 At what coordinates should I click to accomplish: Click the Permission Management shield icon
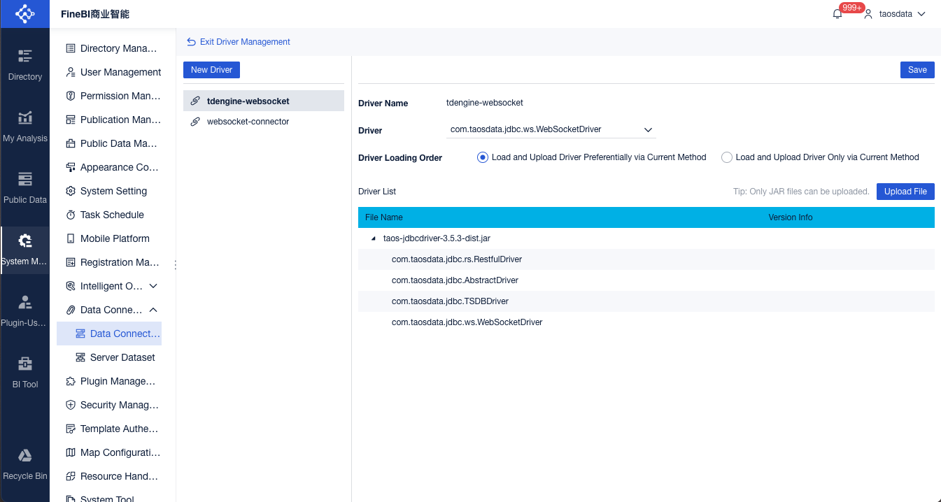[x=71, y=96]
